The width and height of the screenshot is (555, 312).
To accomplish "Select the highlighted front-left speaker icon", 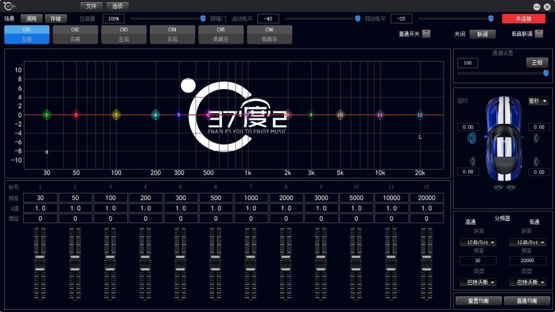I will [472, 138].
